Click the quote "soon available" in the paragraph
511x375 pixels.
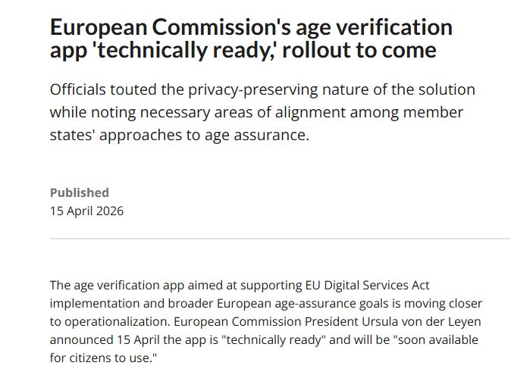(436, 340)
